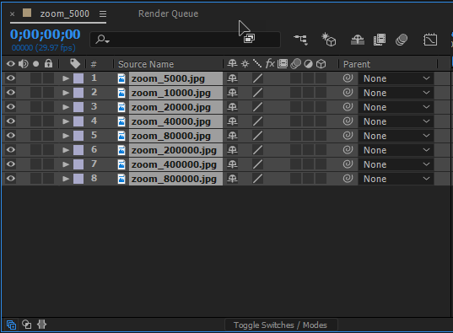The height and width of the screenshot is (333, 453).
Task: Switch to the Render Queue tab
Action: click(168, 13)
